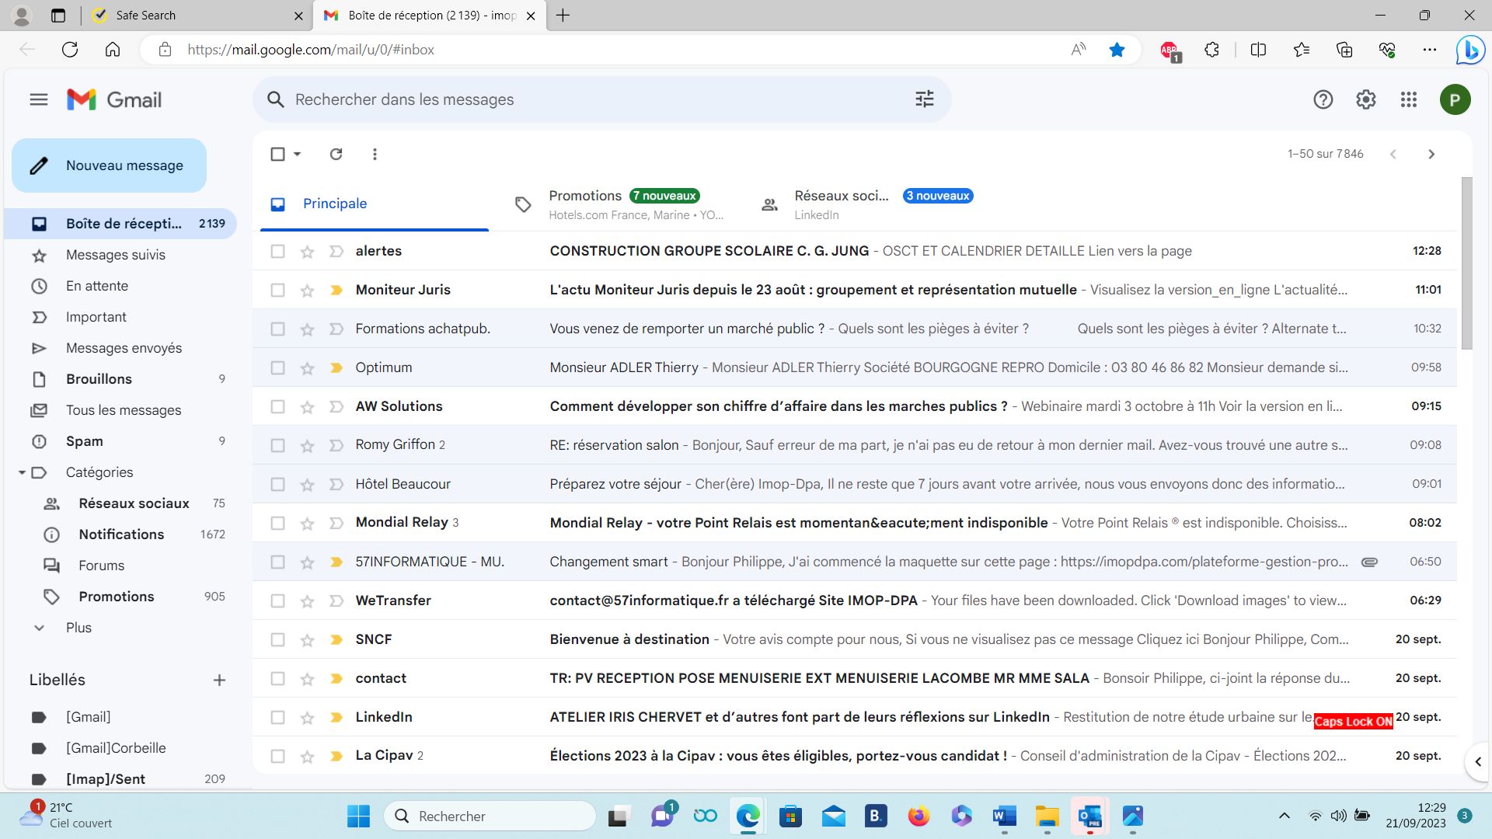Open Word from the taskbar
This screenshot has width=1492, height=839.
[1004, 816]
